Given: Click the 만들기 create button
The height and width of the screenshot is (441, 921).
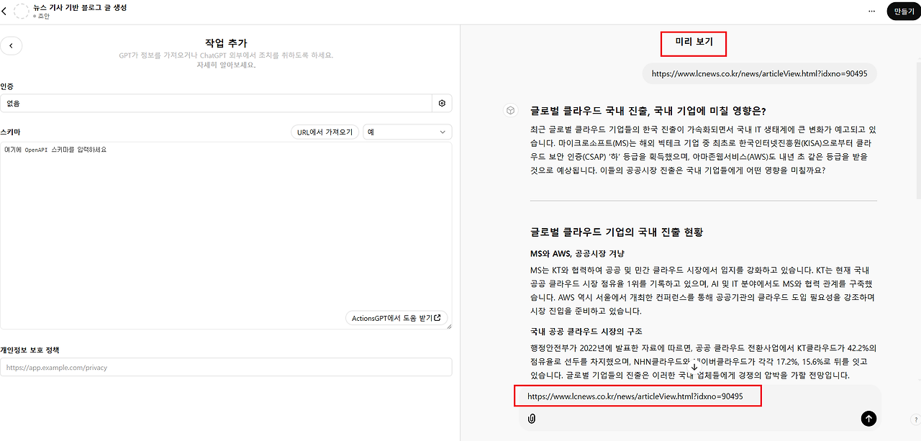Looking at the screenshot, I should click(903, 11).
